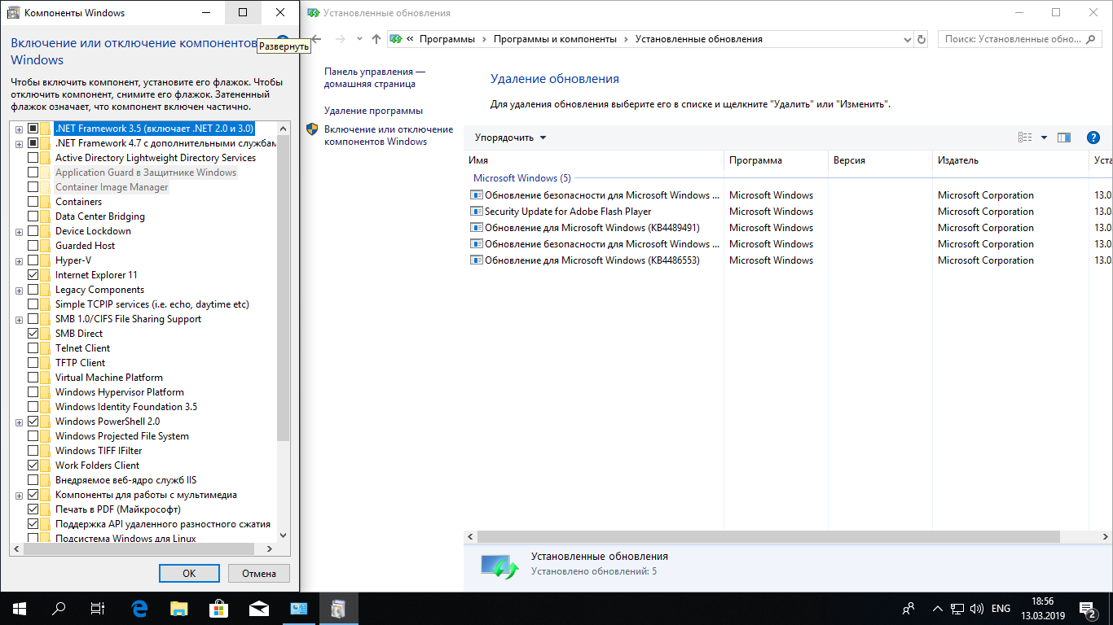The width and height of the screenshot is (1113, 625).
Task: Sort by Программа column header
Action: 776,160
